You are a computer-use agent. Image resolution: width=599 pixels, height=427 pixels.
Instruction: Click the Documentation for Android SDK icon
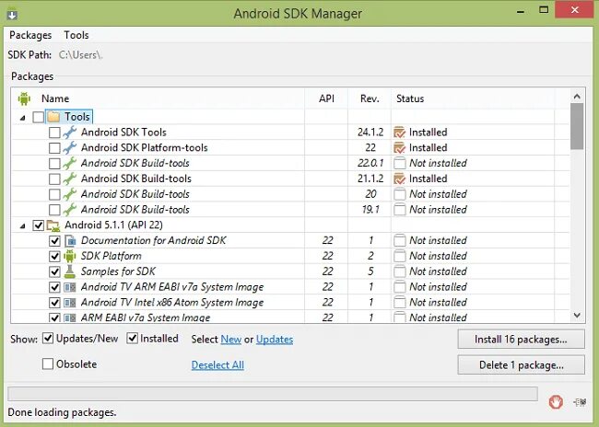[x=70, y=240]
